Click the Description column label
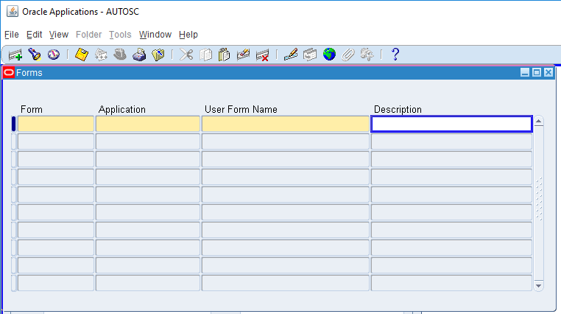Screen dimensions: 561x314 point(398,109)
